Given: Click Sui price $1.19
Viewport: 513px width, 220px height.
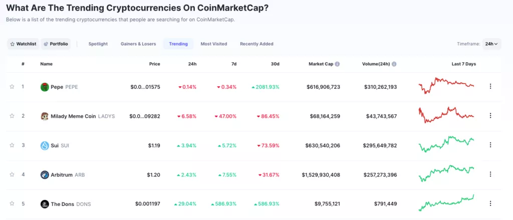Looking at the screenshot, I should click(x=154, y=146).
